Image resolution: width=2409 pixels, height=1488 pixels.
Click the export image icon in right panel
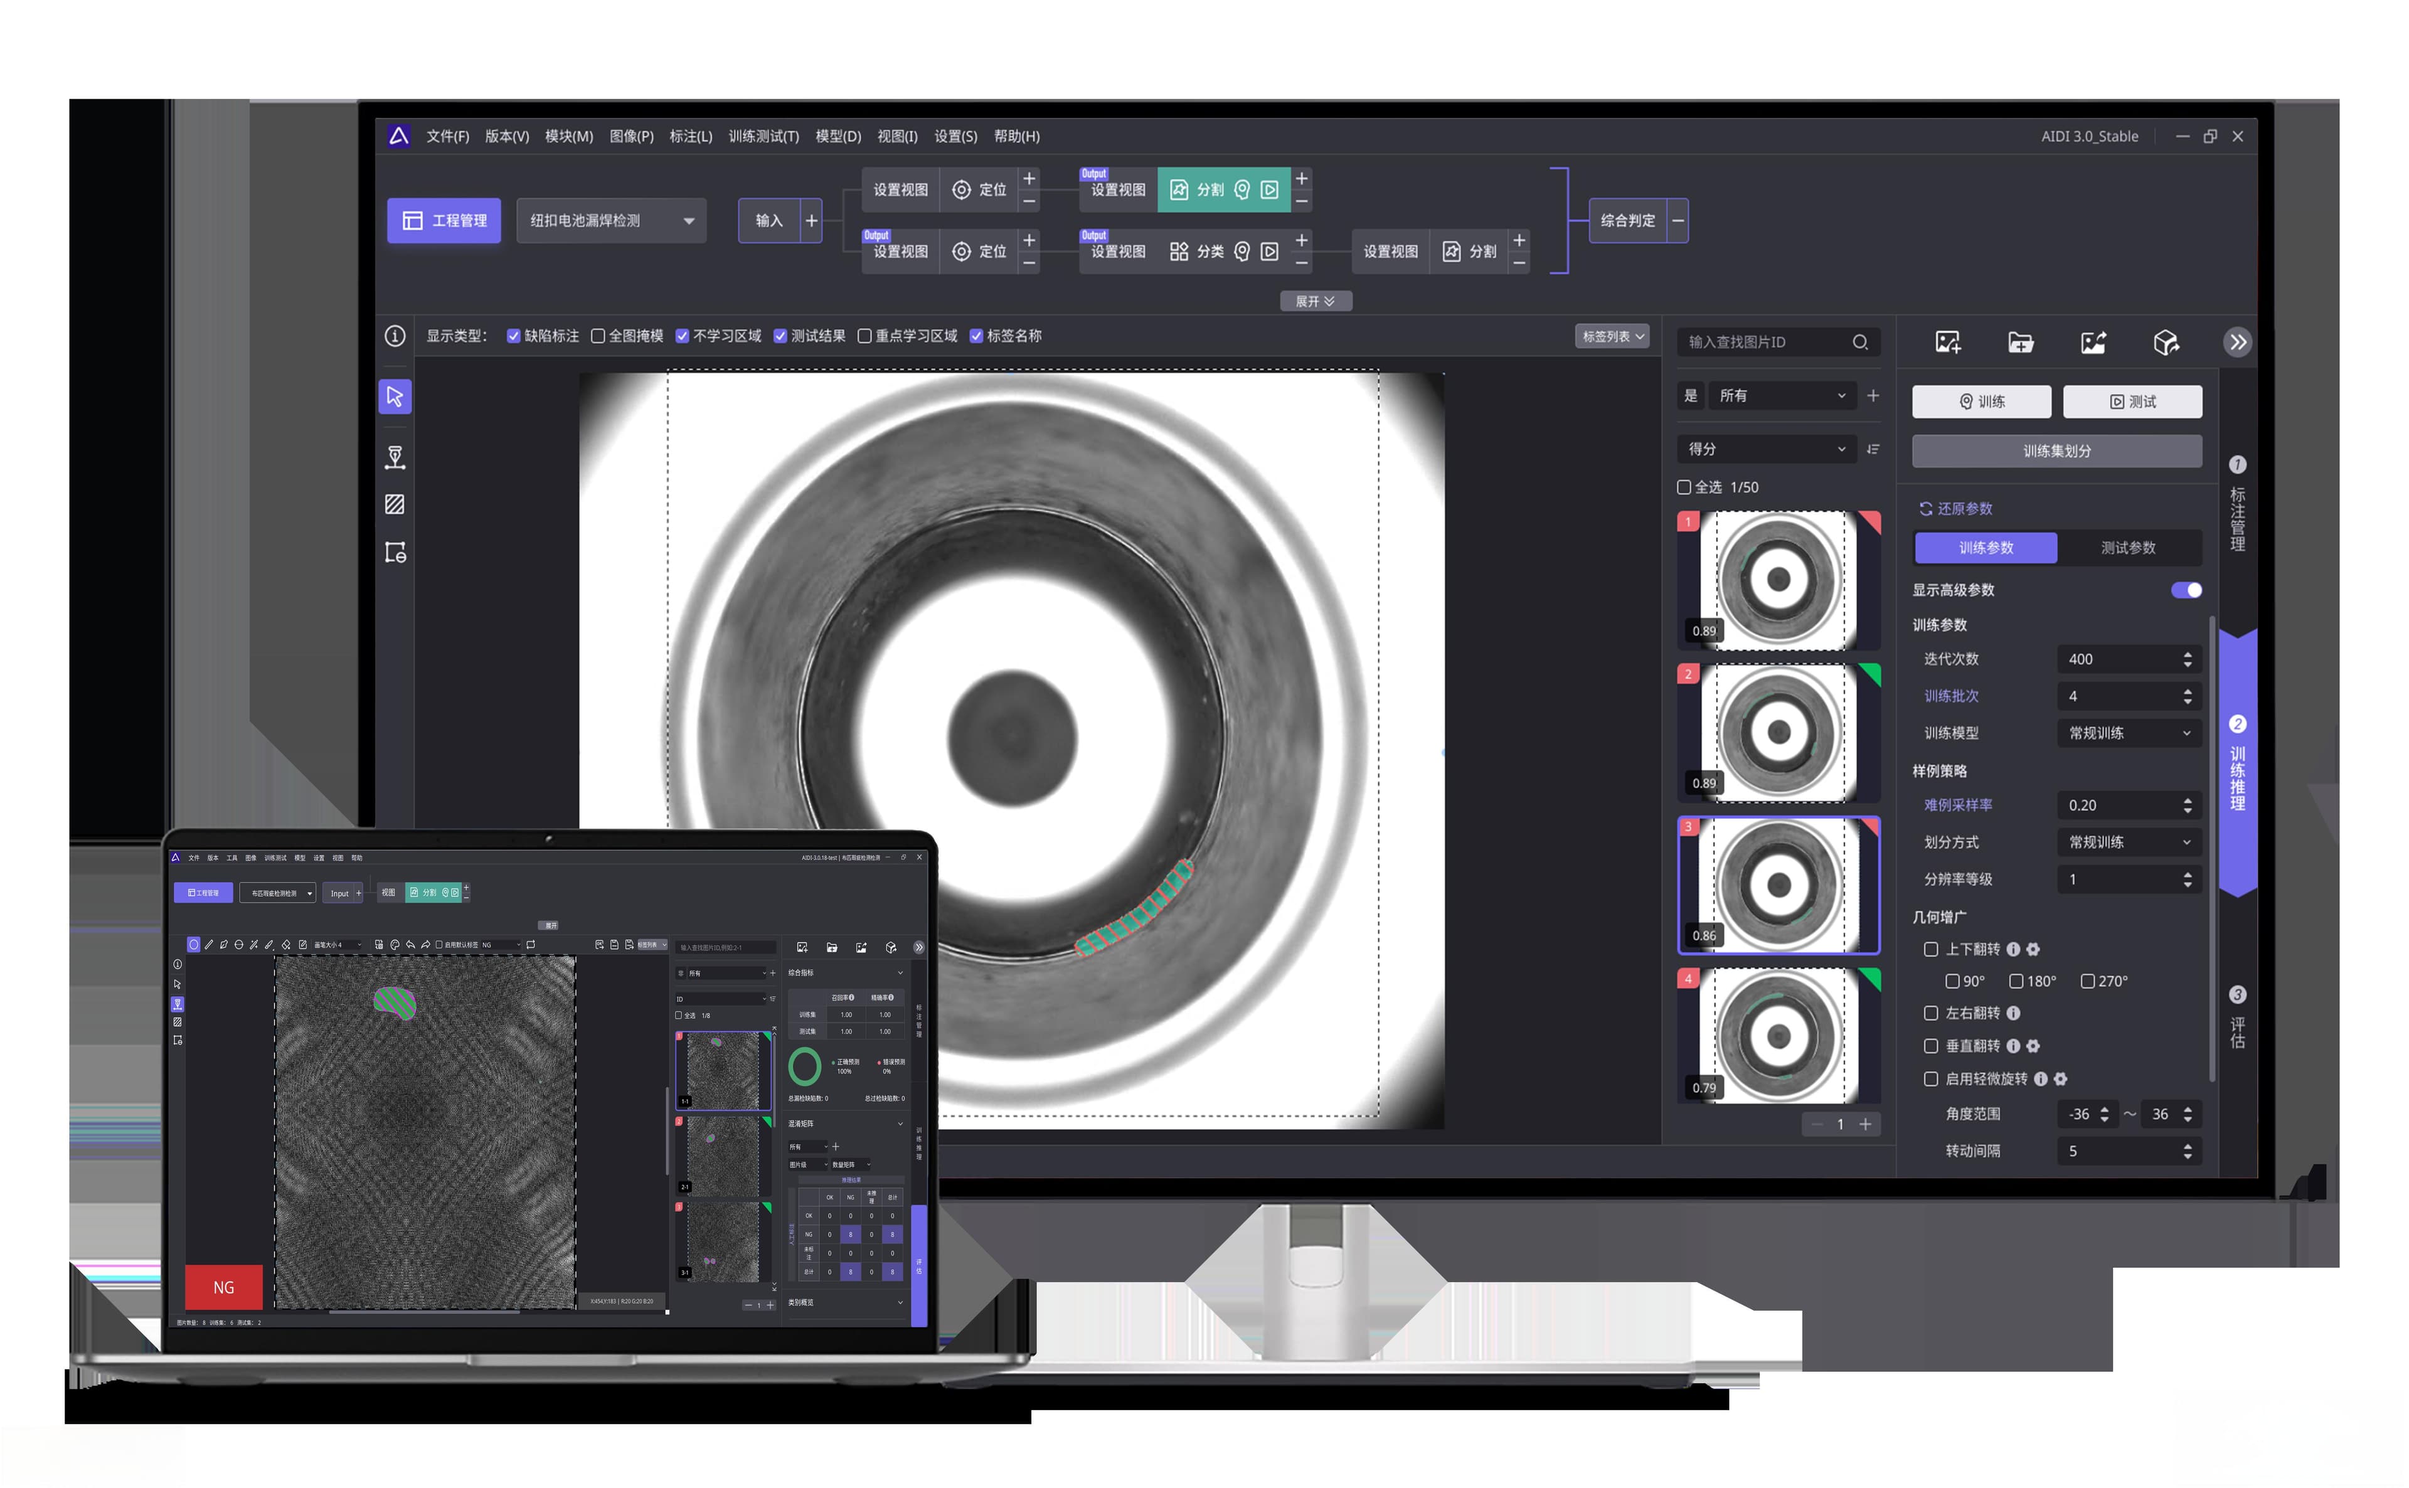coord(2093,343)
